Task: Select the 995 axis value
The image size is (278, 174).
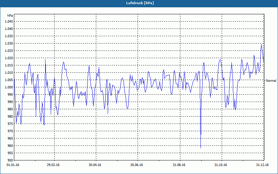Action: coord(10,94)
